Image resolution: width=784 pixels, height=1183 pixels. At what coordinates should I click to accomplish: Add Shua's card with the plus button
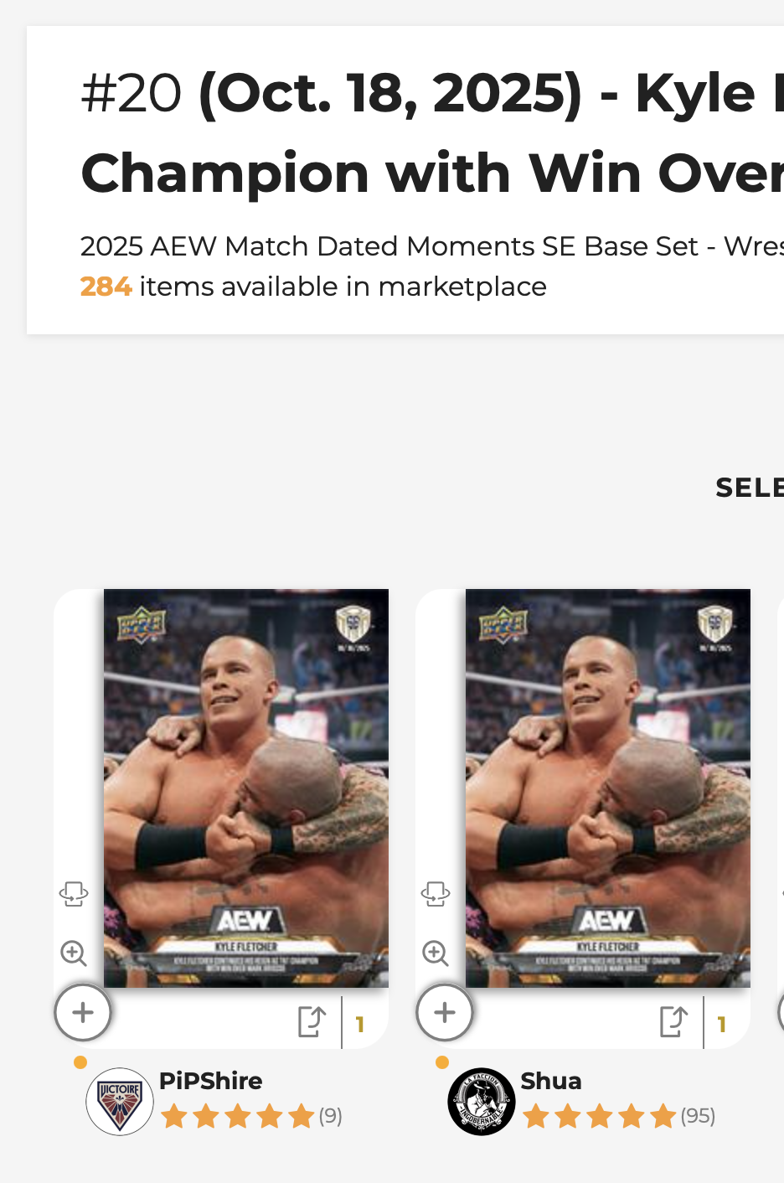pos(445,1013)
